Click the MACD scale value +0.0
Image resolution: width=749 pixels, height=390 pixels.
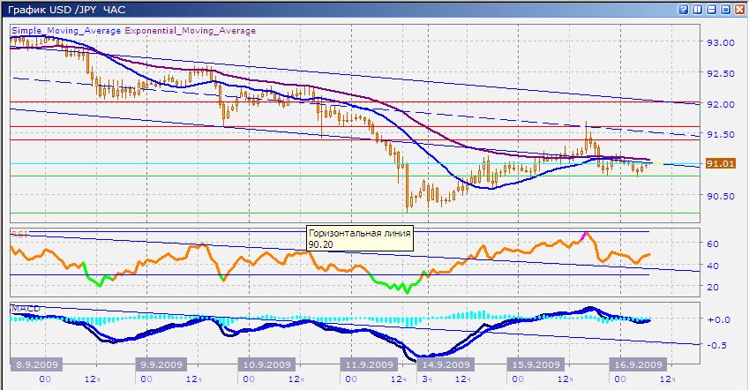718,319
